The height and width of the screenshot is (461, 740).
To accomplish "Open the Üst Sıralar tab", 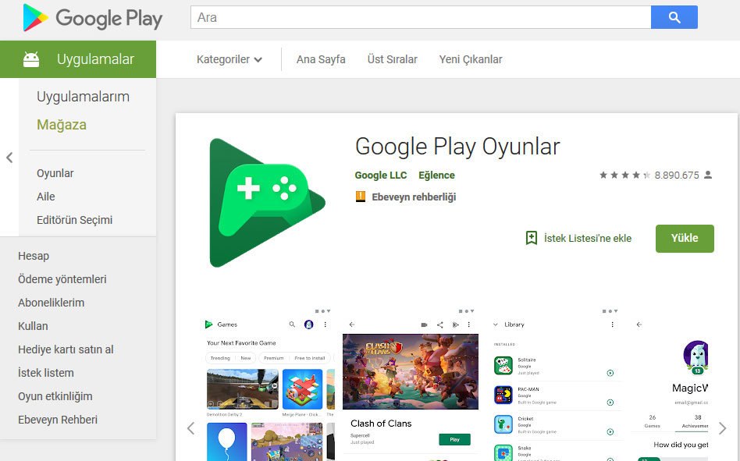I will click(x=392, y=59).
